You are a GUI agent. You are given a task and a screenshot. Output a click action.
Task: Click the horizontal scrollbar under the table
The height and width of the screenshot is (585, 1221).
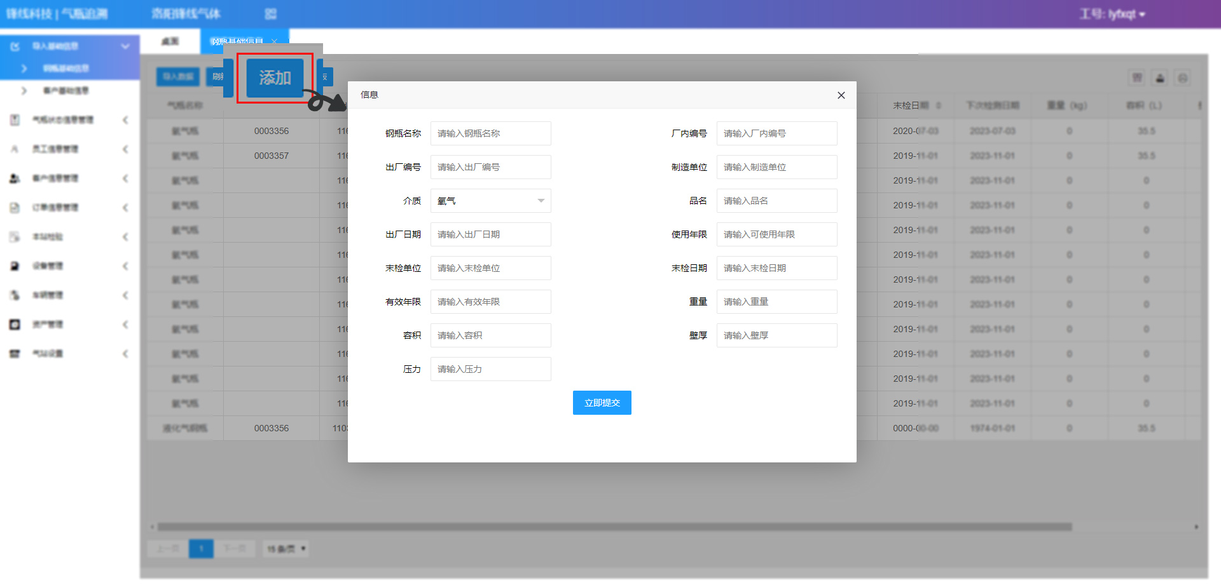click(614, 527)
